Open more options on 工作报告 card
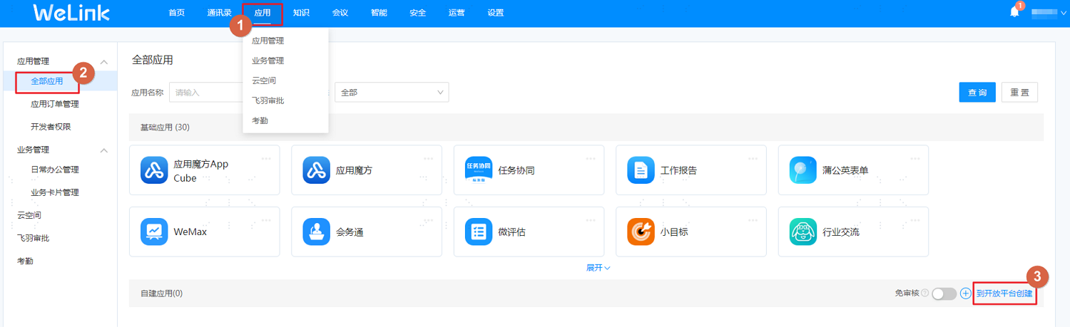 pyautogui.click(x=753, y=158)
